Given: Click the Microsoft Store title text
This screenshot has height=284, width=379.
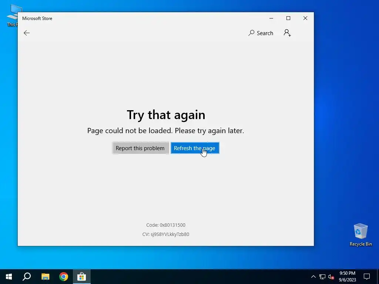Looking at the screenshot, I should pos(37,18).
